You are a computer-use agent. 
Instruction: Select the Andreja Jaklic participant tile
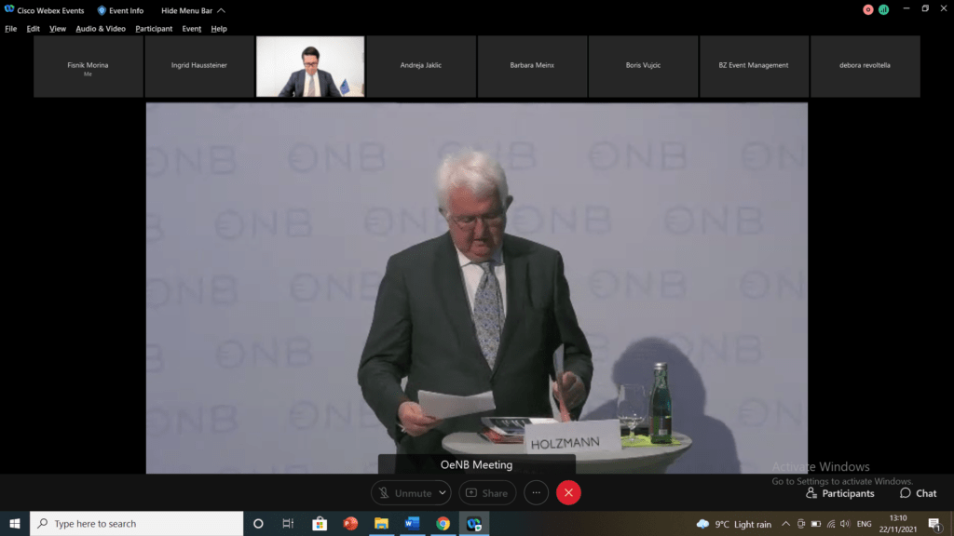coord(421,66)
